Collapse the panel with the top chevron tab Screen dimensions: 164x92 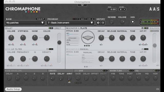click(82, 5)
